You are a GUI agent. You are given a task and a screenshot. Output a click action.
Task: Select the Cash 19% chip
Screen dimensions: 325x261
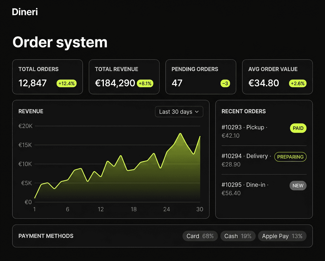pyautogui.click(x=238, y=236)
